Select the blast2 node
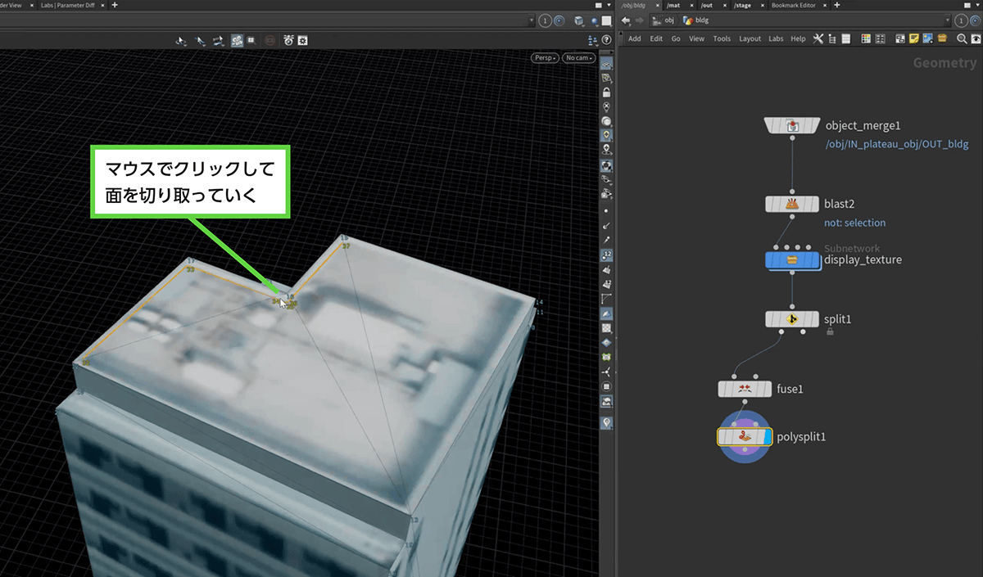This screenshot has height=577, width=983. [792, 204]
